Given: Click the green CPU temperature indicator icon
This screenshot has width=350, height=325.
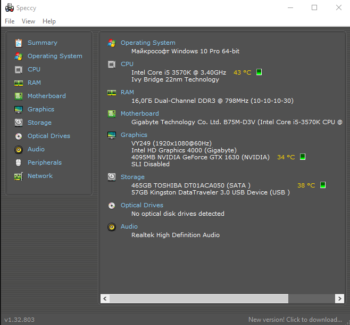Looking at the screenshot, I should tap(259, 72).
